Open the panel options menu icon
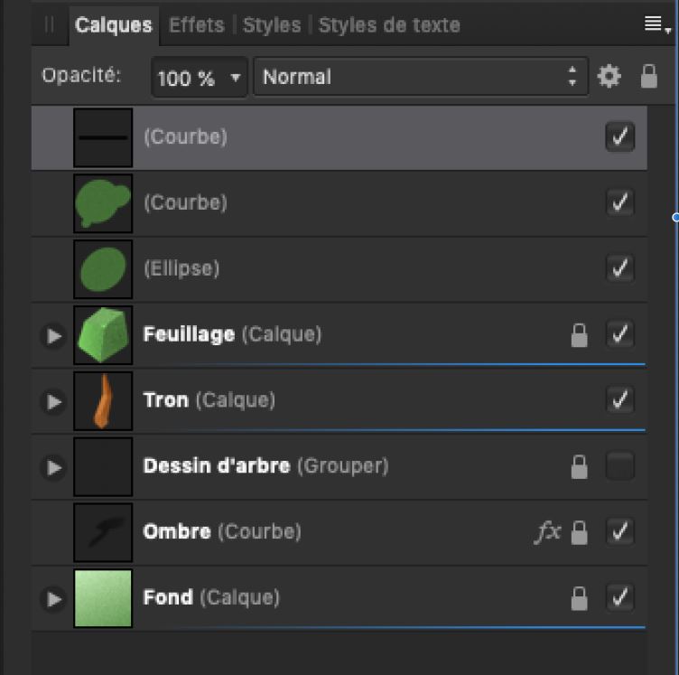This screenshot has width=679, height=675. click(656, 25)
